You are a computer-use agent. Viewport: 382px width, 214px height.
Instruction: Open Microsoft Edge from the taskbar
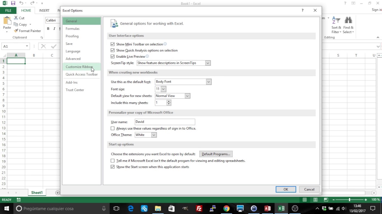pos(131,208)
